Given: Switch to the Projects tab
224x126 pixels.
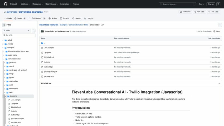Looking at the screenshot, I should point(65,18).
